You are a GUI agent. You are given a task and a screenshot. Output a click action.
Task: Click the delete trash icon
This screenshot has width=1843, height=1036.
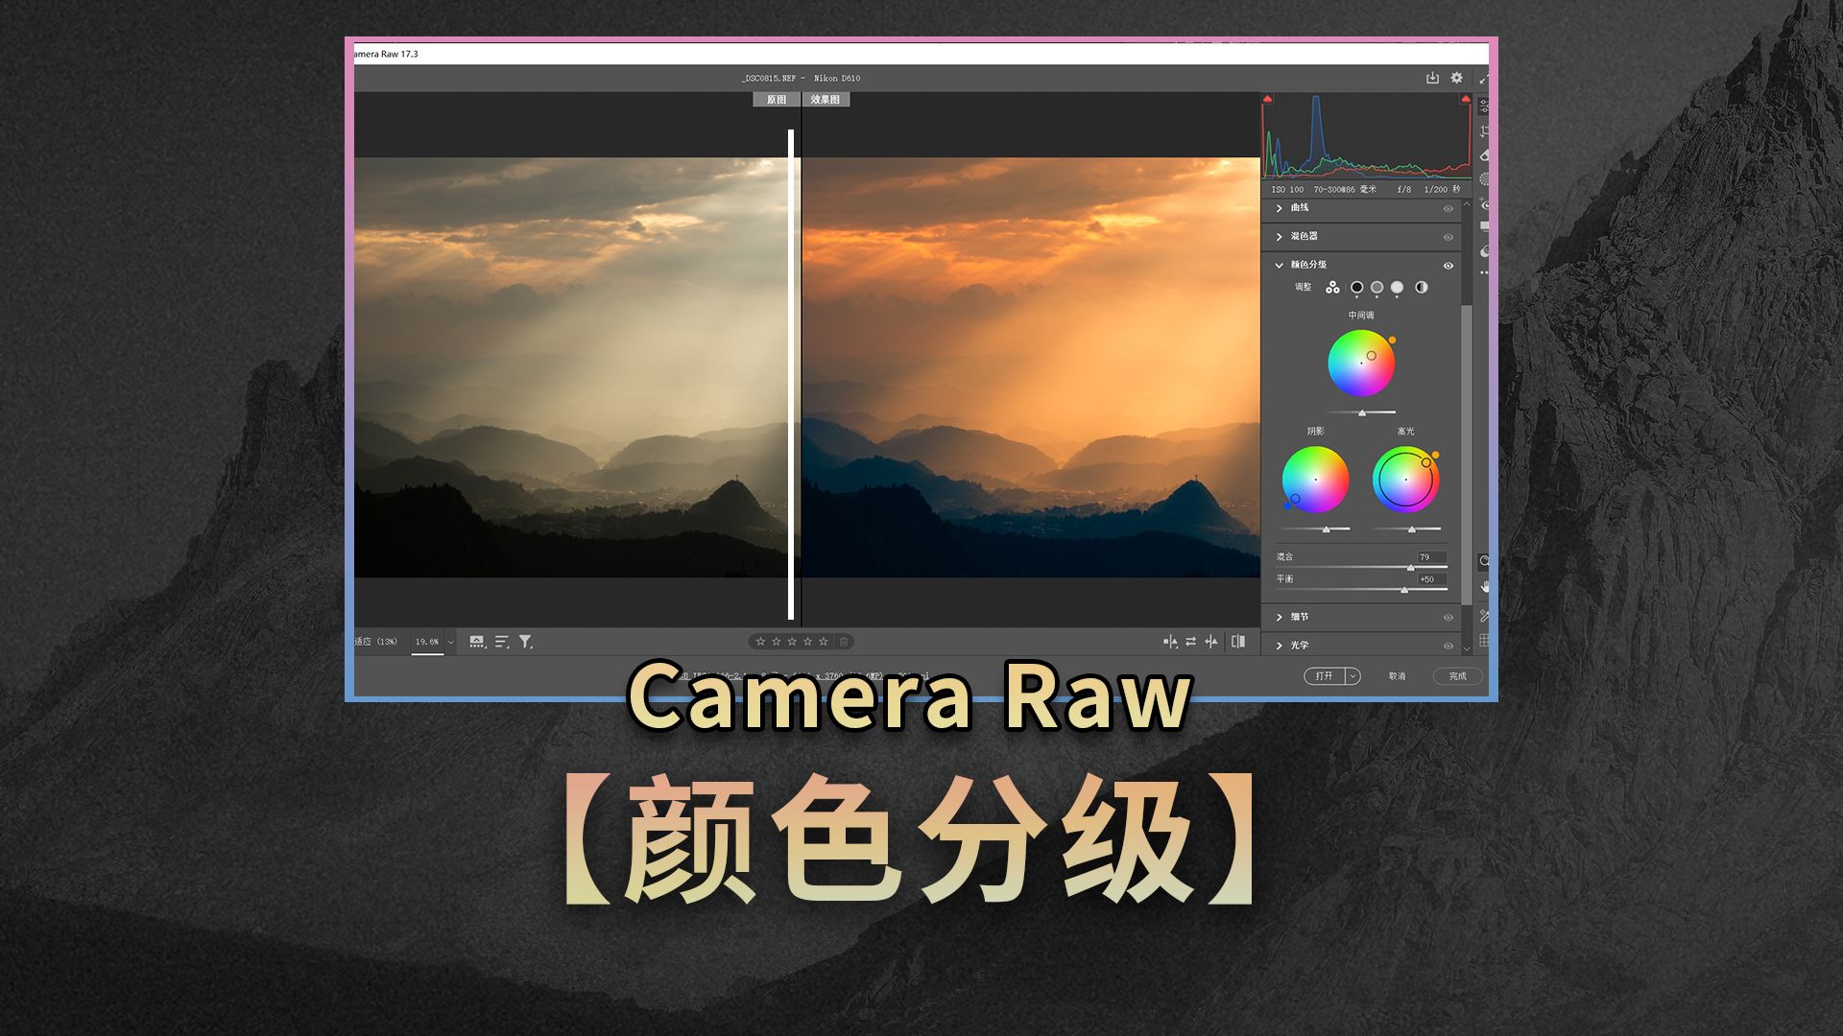click(x=844, y=642)
